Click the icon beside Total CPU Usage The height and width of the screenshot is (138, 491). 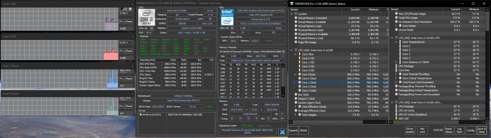397,18
